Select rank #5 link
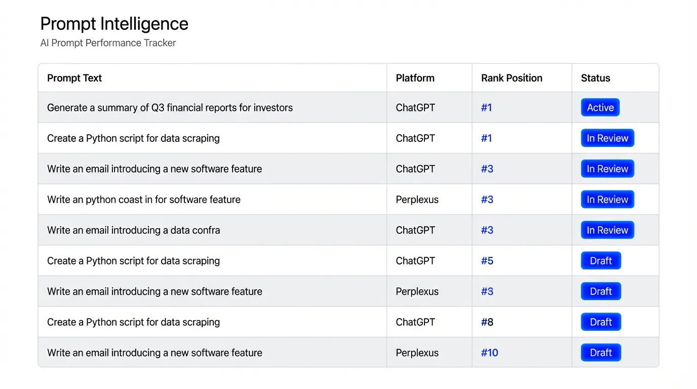 coord(487,260)
